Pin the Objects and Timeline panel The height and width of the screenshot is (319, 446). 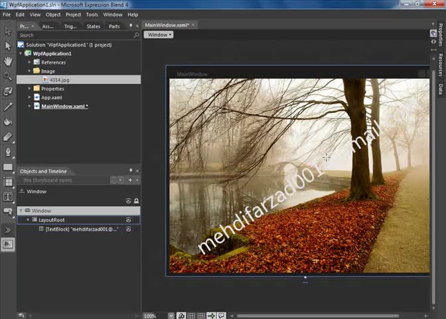(131, 171)
